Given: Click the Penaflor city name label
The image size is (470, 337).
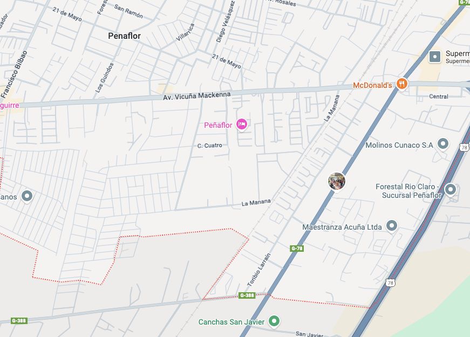Looking at the screenshot, I should pyautogui.click(x=125, y=36).
